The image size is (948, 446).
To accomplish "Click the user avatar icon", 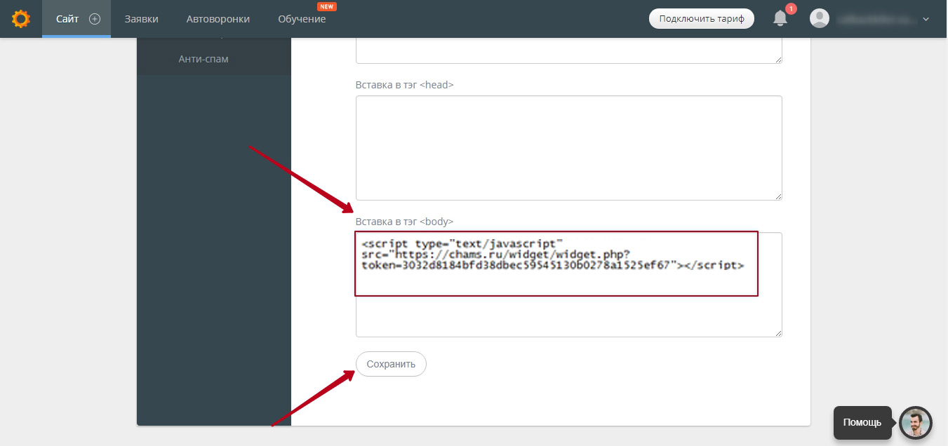I will pos(819,19).
